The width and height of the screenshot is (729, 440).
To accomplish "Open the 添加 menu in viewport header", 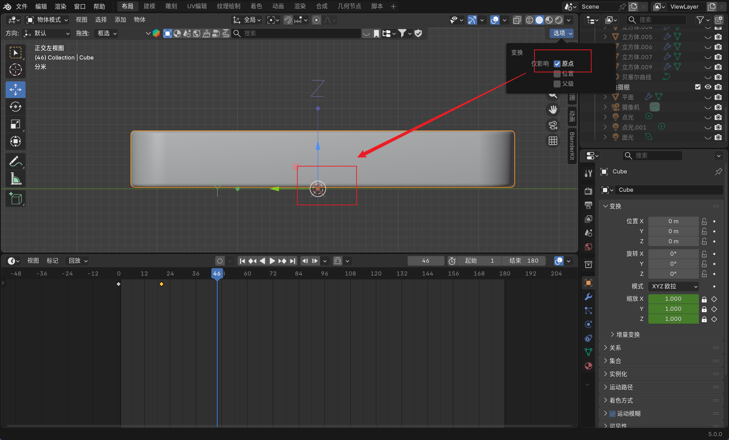I will tap(120, 20).
